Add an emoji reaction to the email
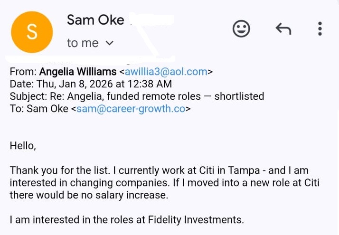339x235 pixels. [x=241, y=29]
